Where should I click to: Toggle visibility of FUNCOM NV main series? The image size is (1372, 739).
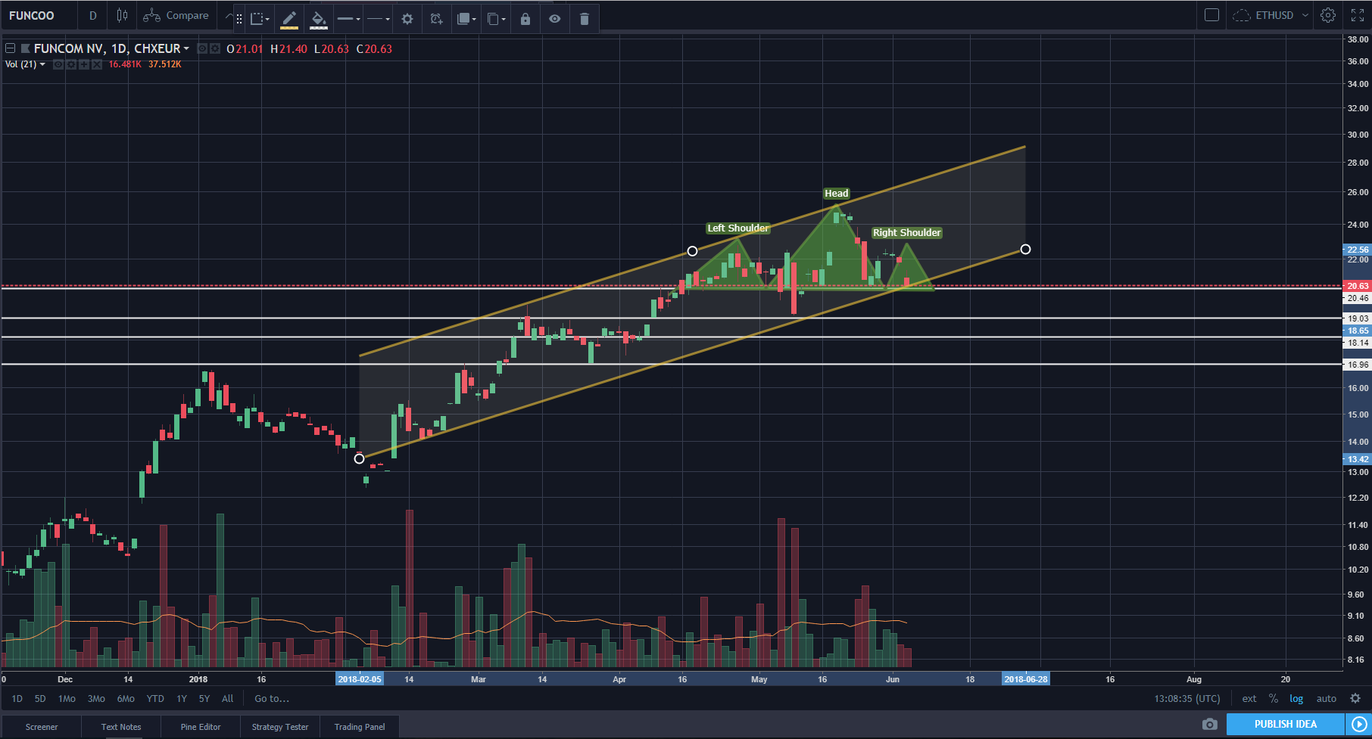(203, 48)
